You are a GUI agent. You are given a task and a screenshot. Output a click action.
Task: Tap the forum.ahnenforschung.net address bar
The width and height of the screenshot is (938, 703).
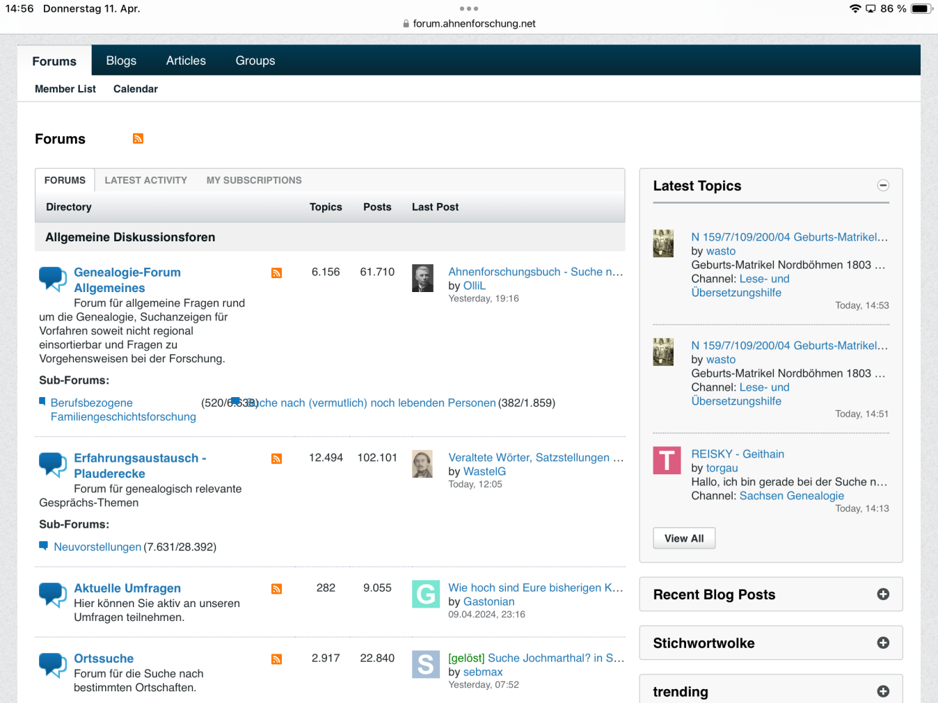(473, 24)
